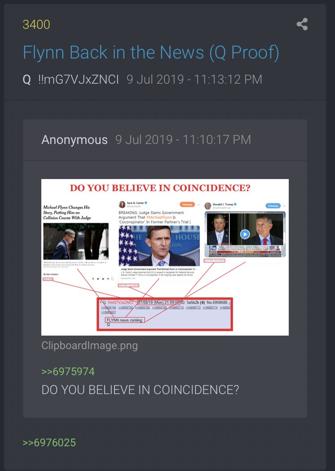Play the video in the Trump tweet
Image resolution: width=335 pixels, height=471 pixels.
click(x=245, y=234)
